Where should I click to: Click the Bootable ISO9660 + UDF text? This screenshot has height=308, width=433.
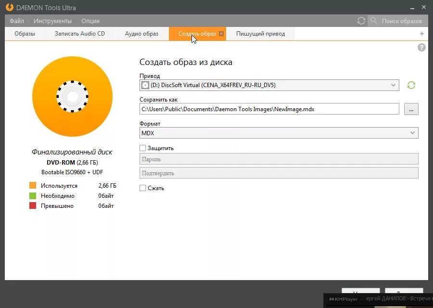[x=72, y=172]
